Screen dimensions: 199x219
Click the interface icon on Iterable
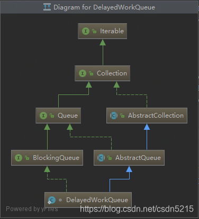pyautogui.click(x=86, y=31)
